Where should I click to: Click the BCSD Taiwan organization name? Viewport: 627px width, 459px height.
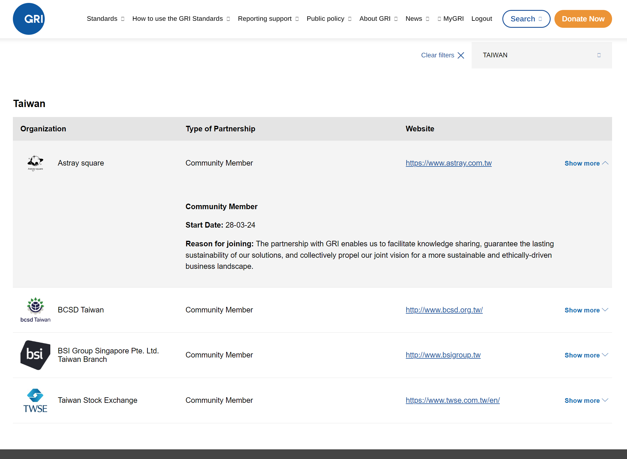click(x=81, y=310)
